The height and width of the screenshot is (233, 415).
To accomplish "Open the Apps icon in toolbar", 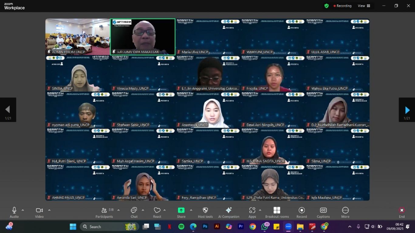I will coord(252,211).
